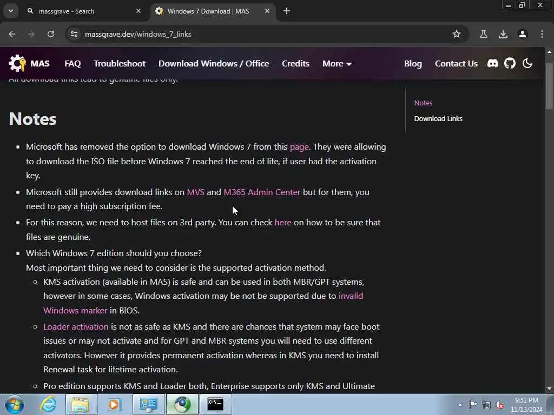Switch to the massgrave - Search tab
The width and height of the screenshot is (554, 415).
pos(85,11)
